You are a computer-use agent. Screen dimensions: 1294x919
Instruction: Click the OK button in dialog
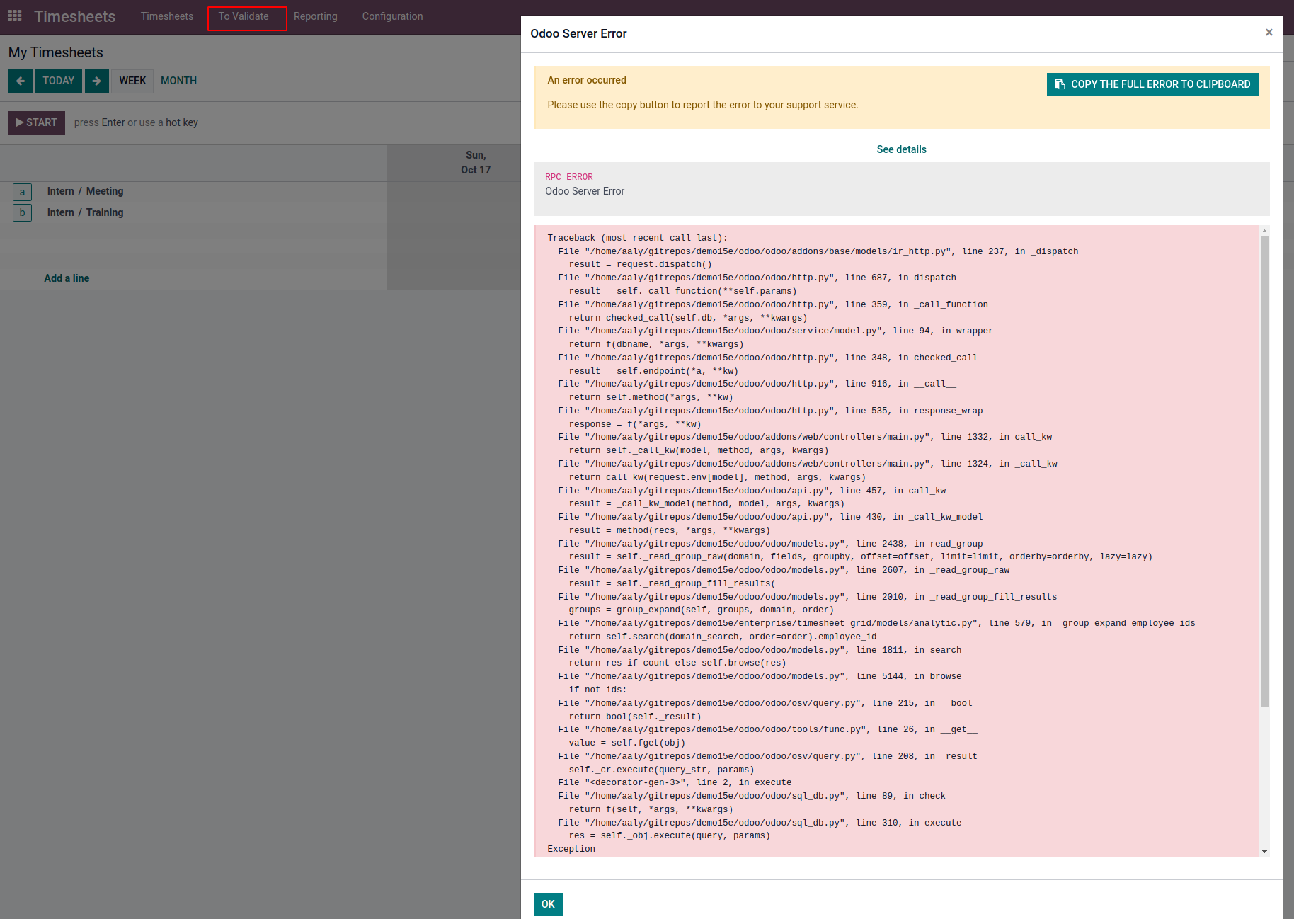(x=548, y=904)
